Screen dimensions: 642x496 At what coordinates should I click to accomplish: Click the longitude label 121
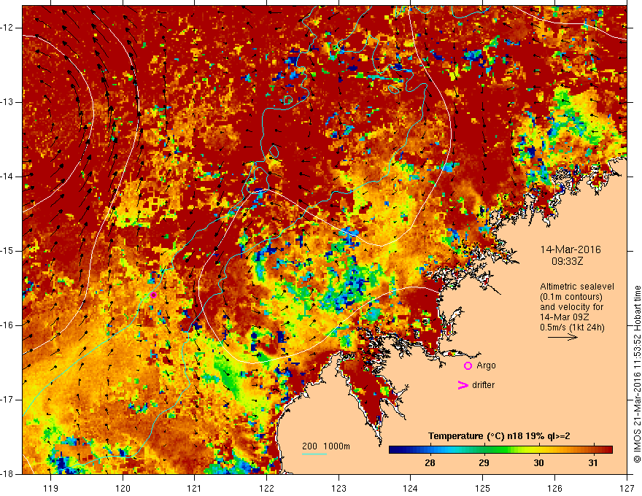pyautogui.click(x=194, y=489)
